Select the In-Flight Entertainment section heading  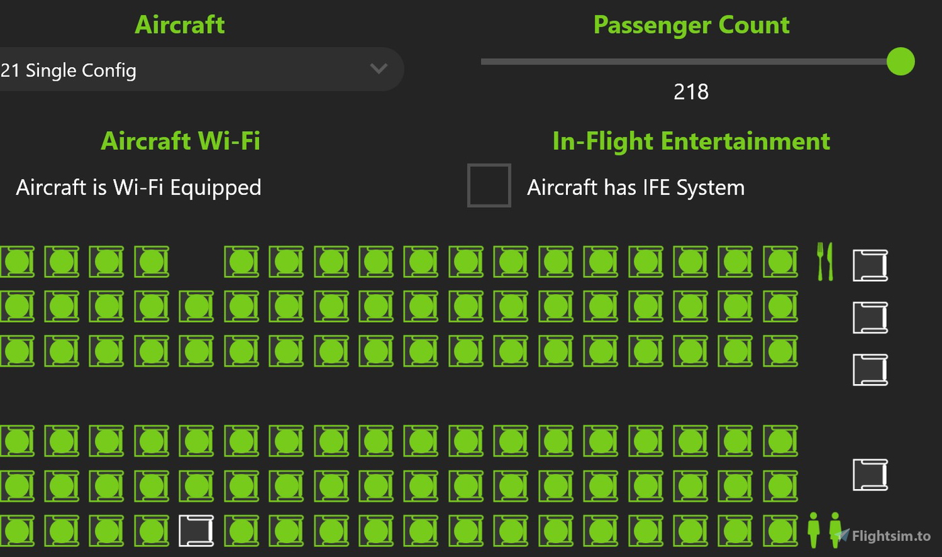[x=692, y=141]
